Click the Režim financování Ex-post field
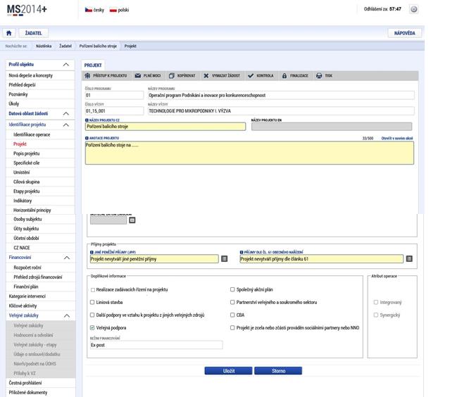 pos(156,345)
